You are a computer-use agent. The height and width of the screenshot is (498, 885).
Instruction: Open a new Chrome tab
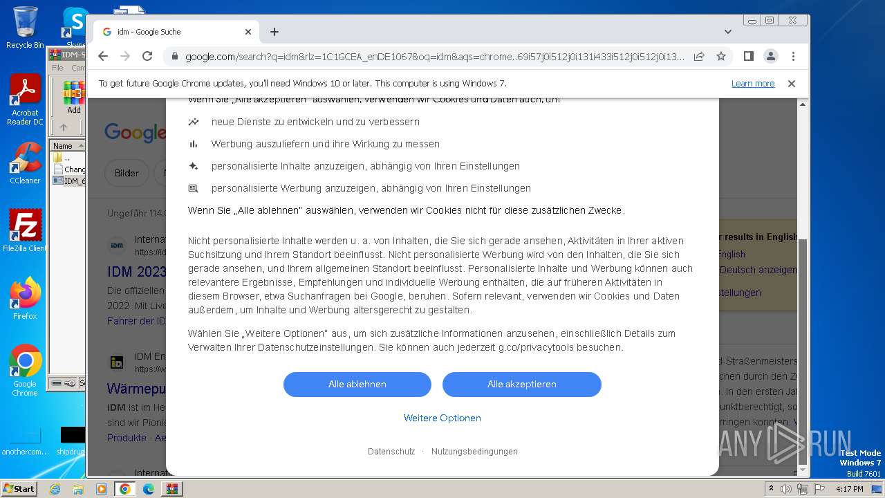point(274,32)
